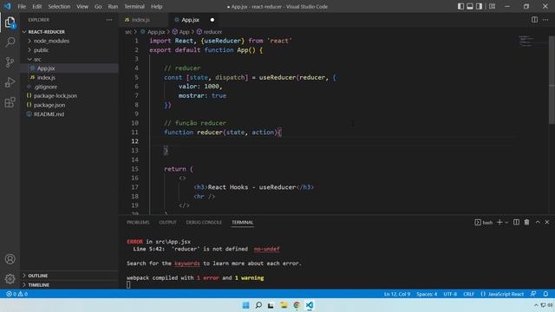Close the terminal panel
555x312 pixels.
547,222
